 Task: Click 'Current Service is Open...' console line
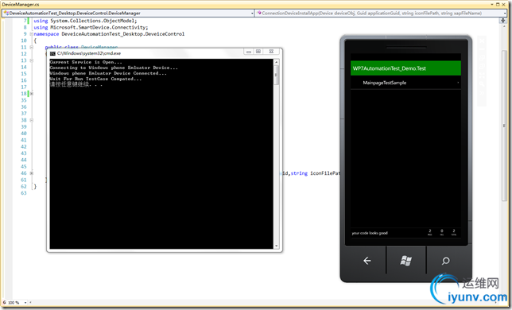86,62
